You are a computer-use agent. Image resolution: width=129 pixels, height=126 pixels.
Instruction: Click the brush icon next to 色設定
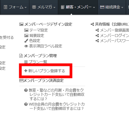coord(26,41)
